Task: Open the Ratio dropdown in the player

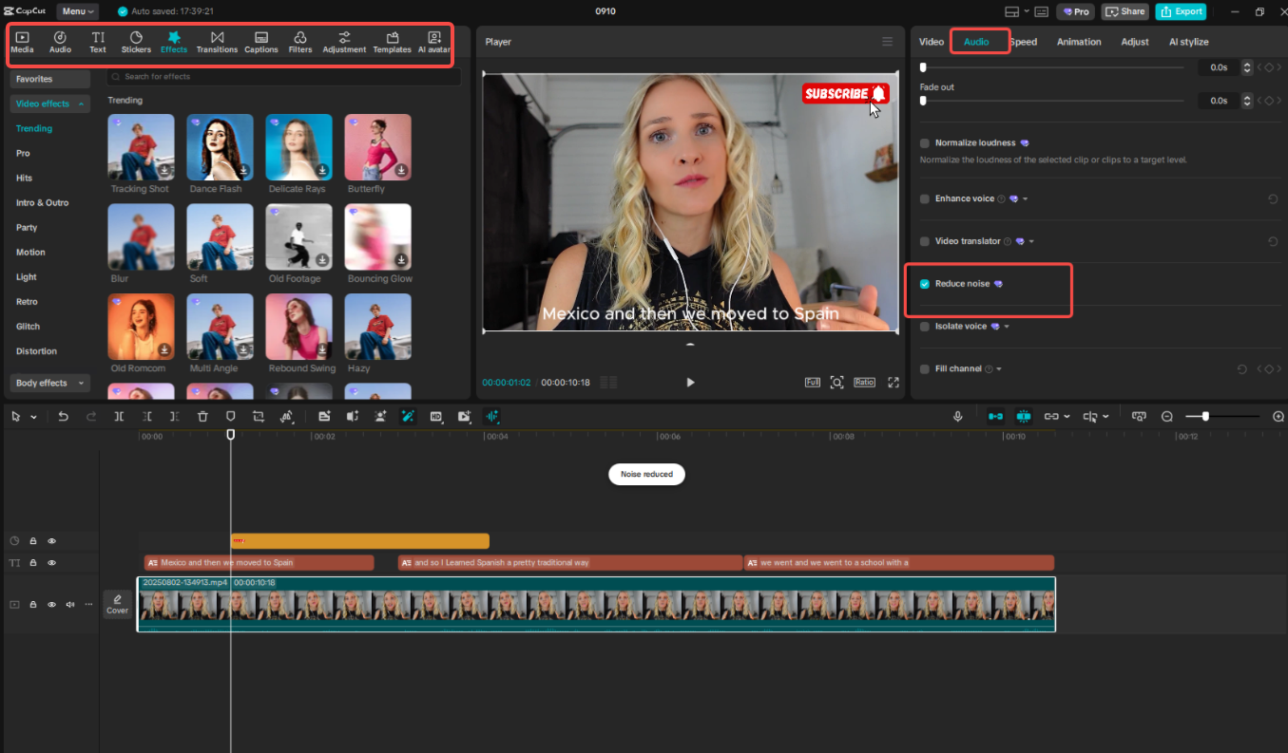Action: [x=864, y=382]
